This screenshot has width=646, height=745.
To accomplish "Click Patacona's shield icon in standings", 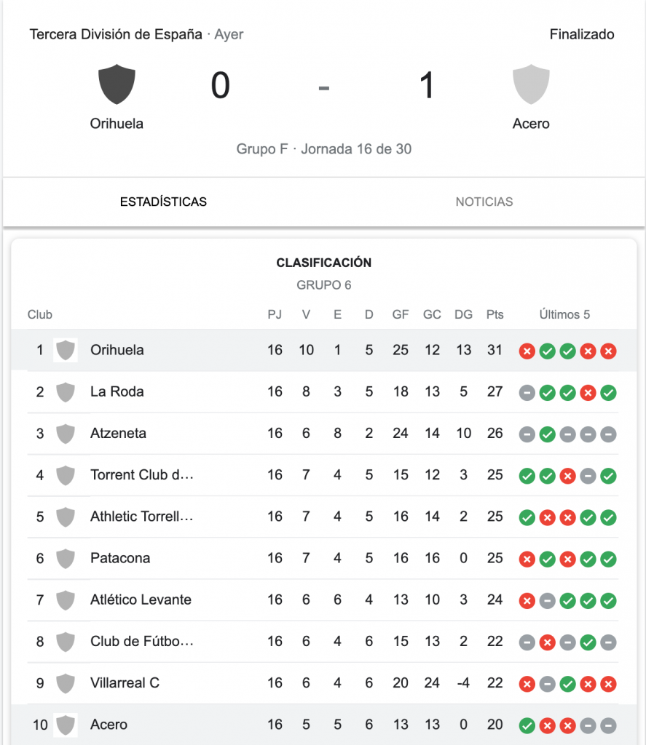I will point(66,559).
